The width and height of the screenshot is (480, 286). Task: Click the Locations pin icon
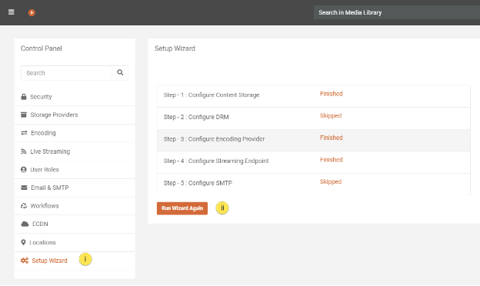[23, 242]
